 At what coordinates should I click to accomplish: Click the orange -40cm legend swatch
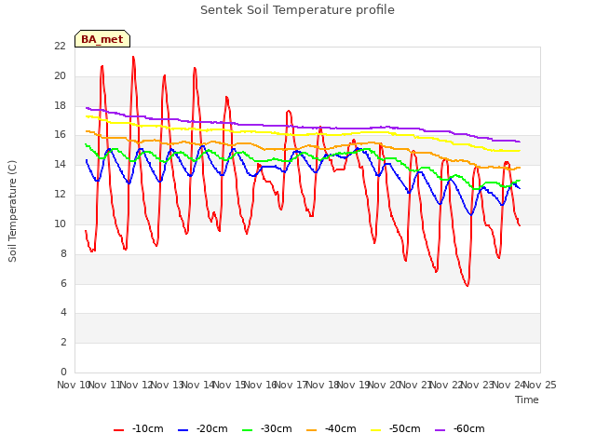(311, 430)
